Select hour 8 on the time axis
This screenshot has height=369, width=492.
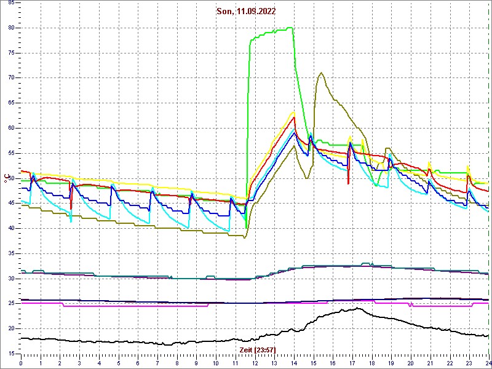point(177,363)
